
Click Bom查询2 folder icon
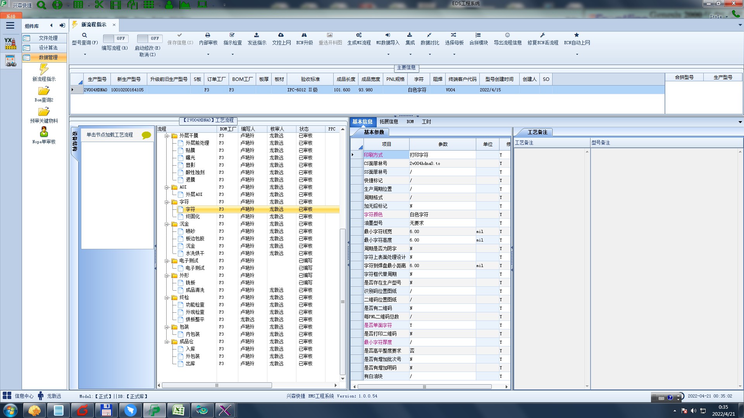(44, 91)
